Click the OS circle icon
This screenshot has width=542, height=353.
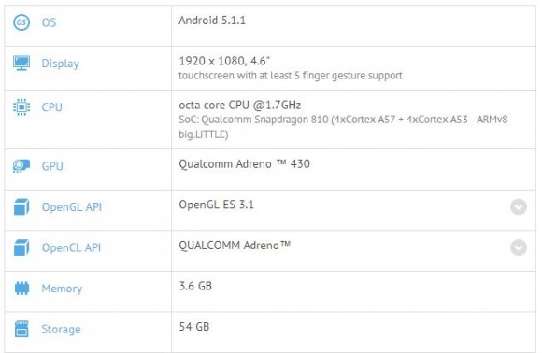(21, 22)
